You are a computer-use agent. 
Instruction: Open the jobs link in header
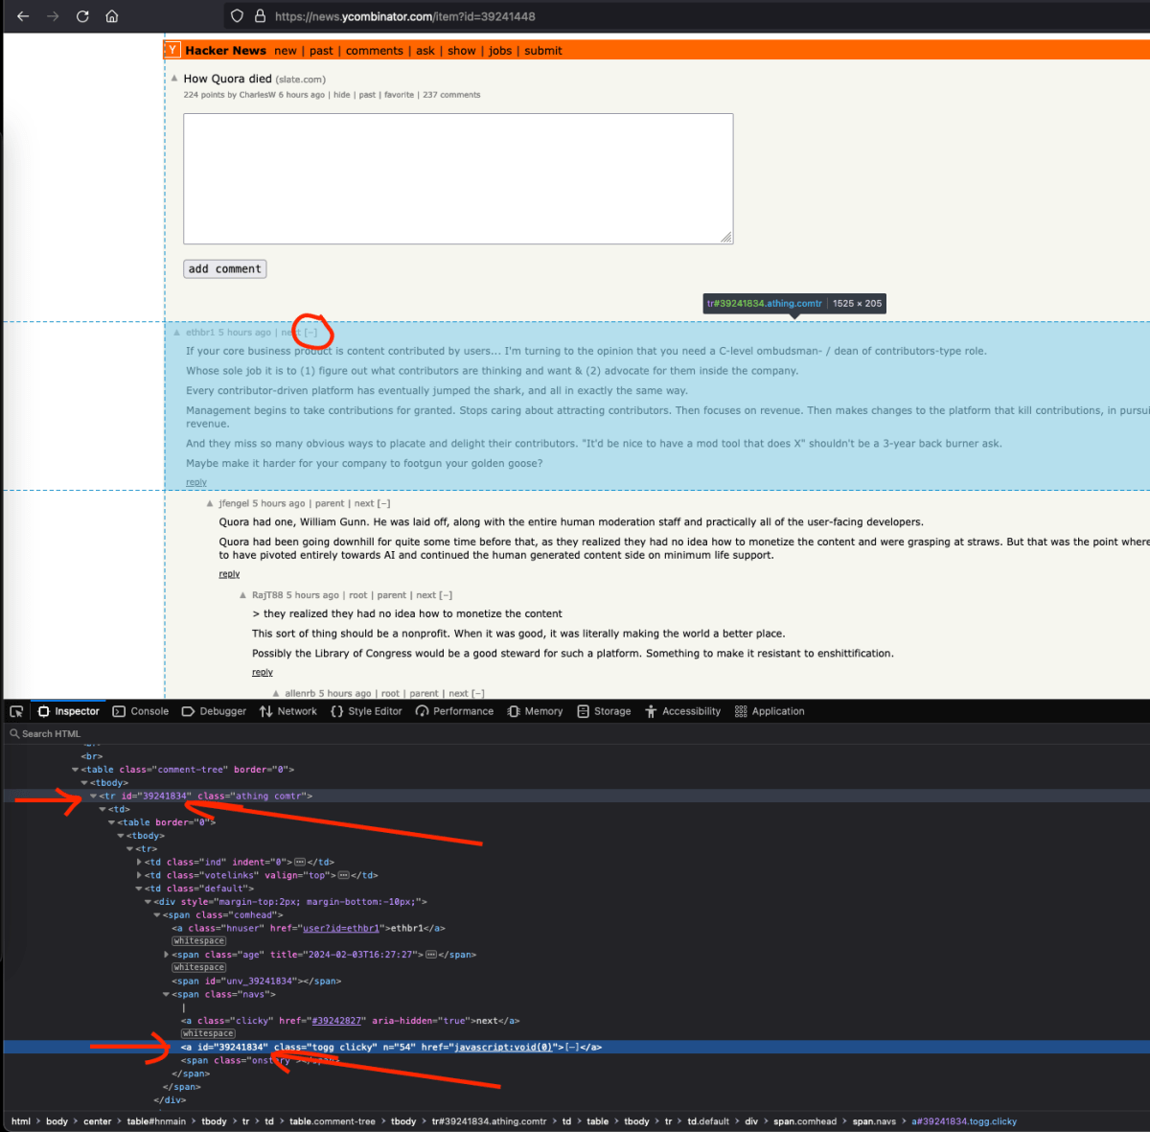(500, 51)
